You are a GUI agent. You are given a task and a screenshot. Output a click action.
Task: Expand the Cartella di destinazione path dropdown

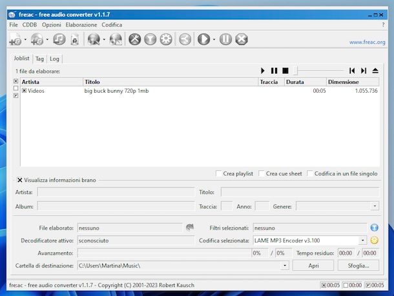tap(285, 266)
